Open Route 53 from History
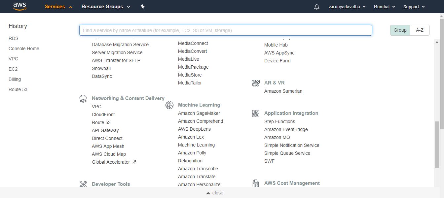Screen dimensions: 444x198 pos(18,89)
